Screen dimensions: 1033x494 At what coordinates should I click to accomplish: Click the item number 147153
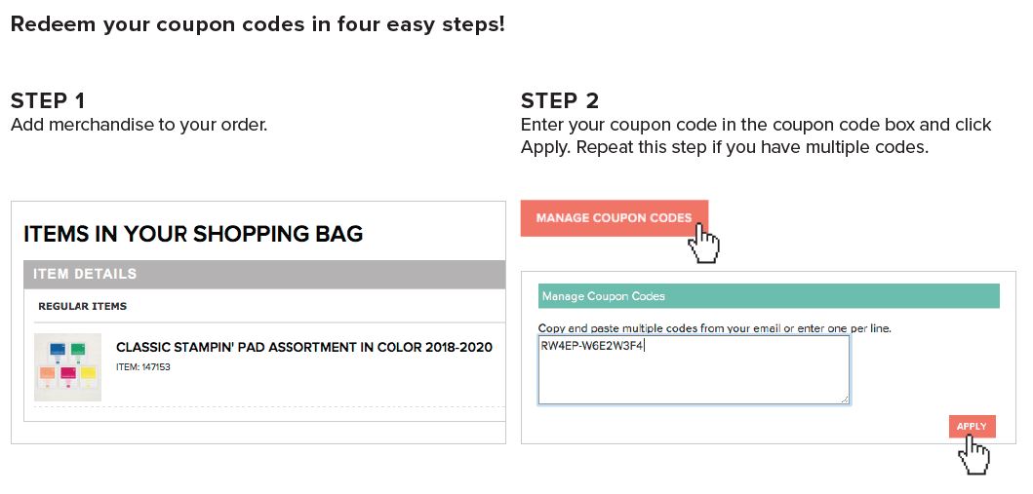pyautogui.click(x=139, y=367)
